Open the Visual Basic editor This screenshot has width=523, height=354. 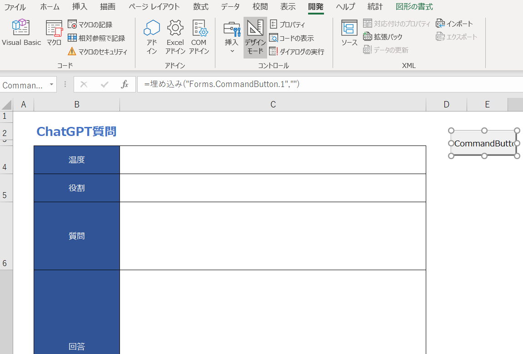(x=21, y=33)
